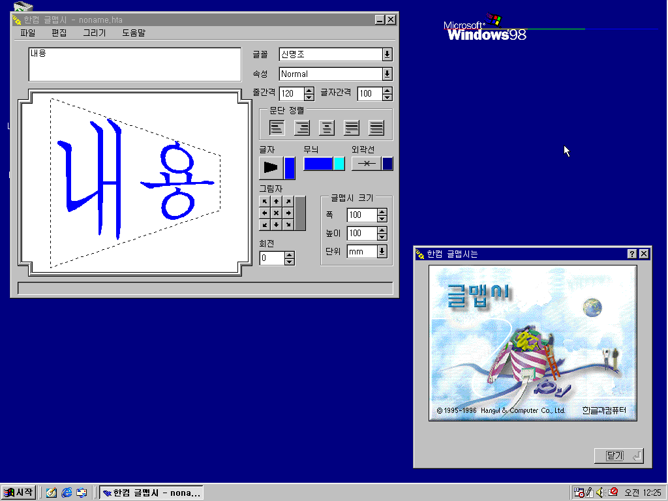Click the 닫기 close button
Screen dimensions: 668x501
[x=618, y=456]
